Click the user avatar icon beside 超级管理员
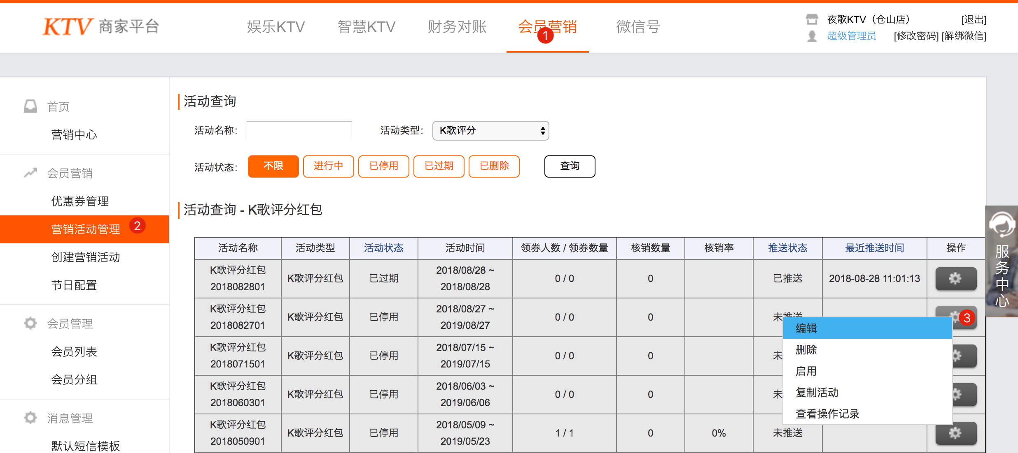This screenshot has height=453, width=1018. pos(812,36)
